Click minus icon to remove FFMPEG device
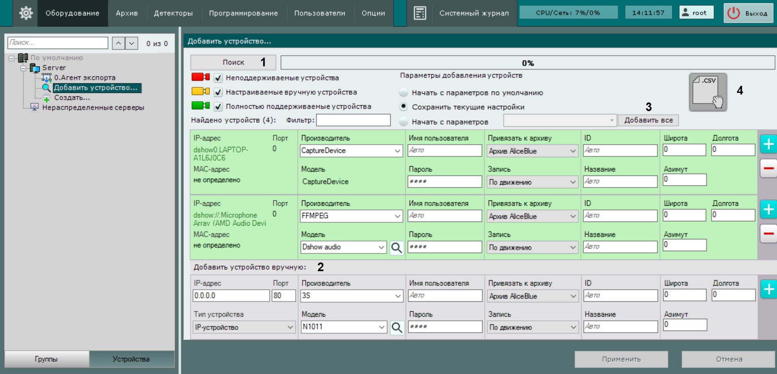The height and width of the screenshot is (374, 777). (768, 233)
